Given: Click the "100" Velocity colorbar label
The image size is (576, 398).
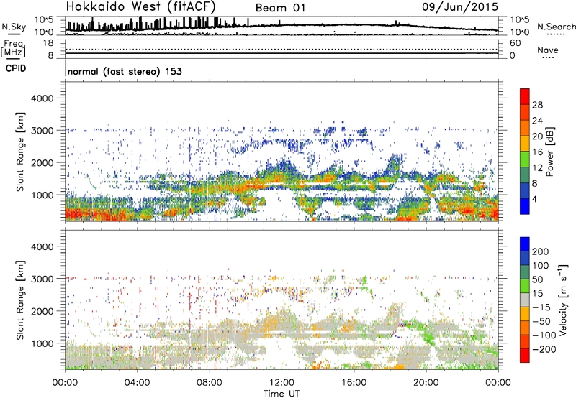Looking at the screenshot, I should click(541, 266).
